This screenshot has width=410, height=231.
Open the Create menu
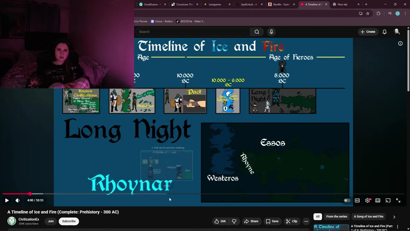(368, 32)
